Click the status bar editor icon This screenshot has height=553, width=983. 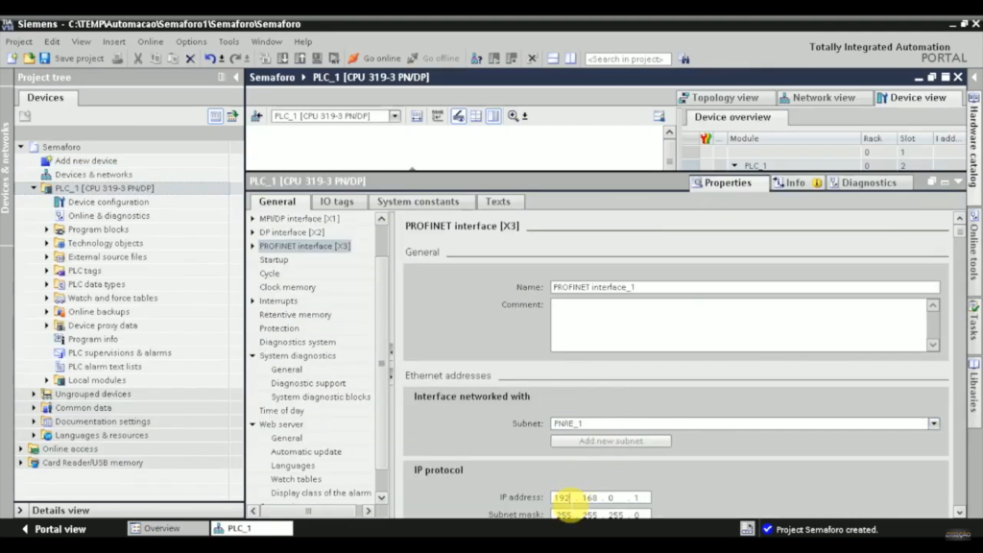tap(747, 529)
